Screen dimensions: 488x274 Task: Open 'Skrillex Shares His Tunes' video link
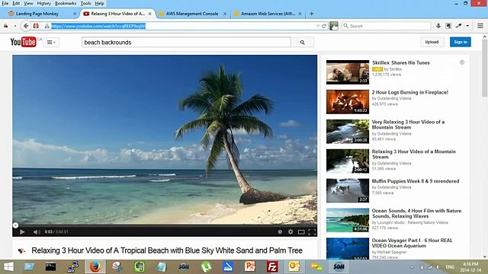click(x=401, y=62)
